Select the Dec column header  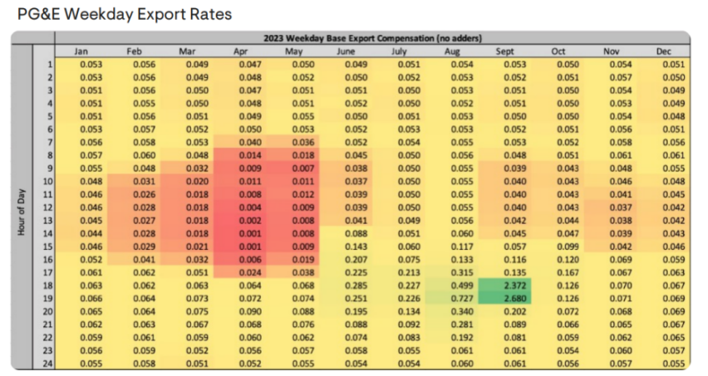pyautogui.click(x=662, y=51)
